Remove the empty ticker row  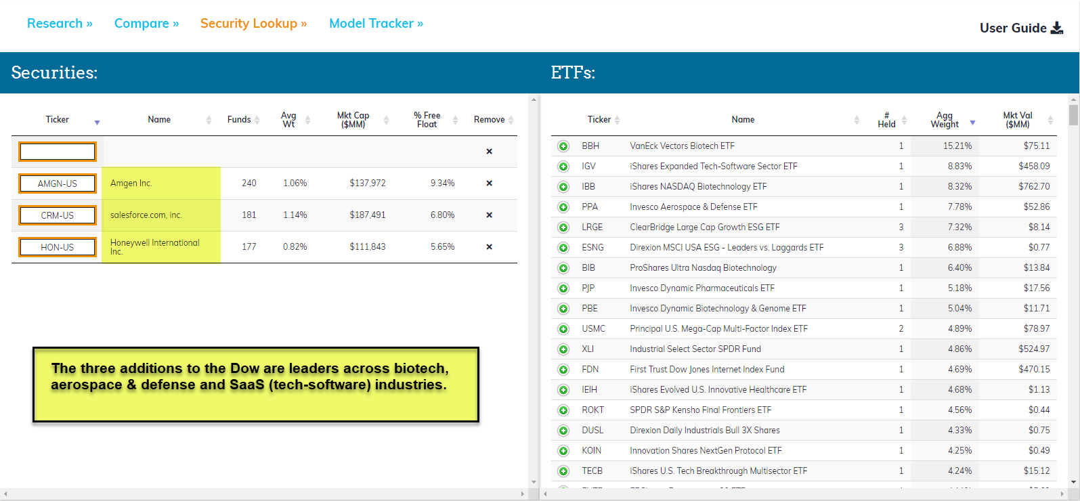click(489, 152)
